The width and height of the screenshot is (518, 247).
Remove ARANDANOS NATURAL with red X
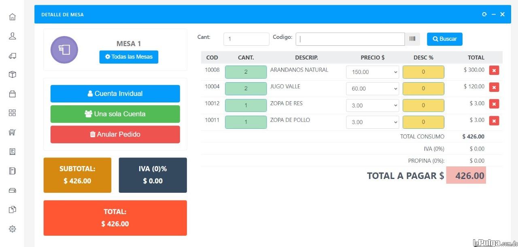coord(494,70)
